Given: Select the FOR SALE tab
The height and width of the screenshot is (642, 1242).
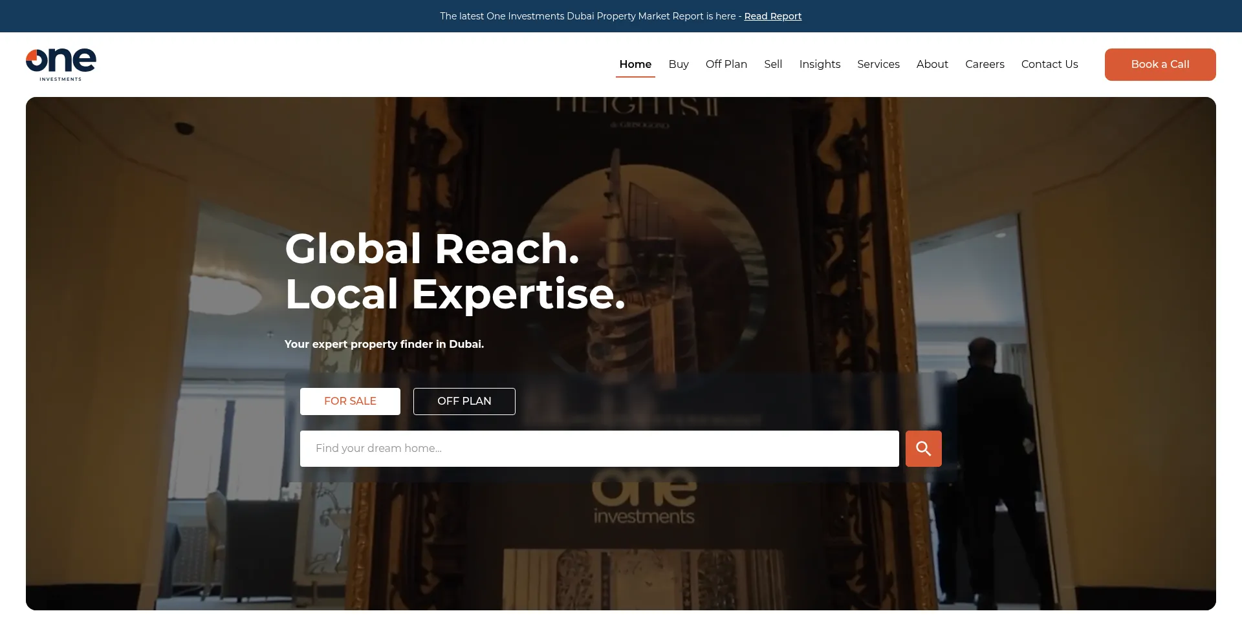Looking at the screenshot, I should [350, 401].
